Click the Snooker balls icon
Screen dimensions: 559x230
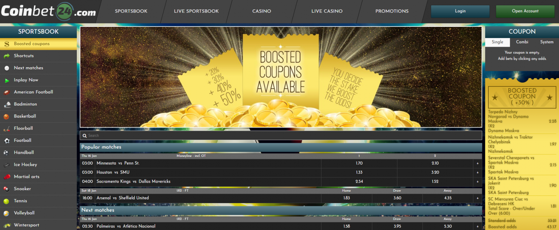[x=7, y=189]
